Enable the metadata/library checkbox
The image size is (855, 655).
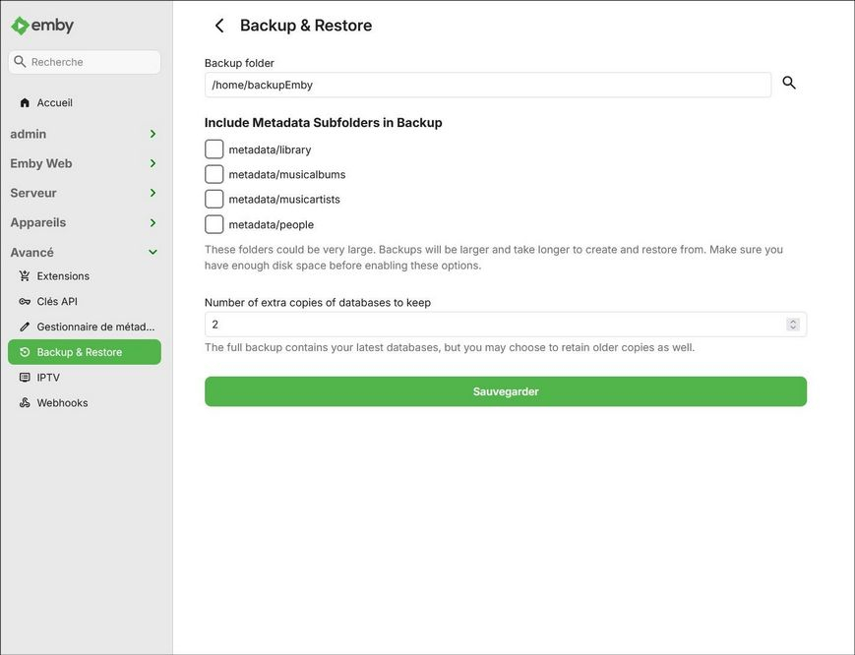tap(214, 149)
